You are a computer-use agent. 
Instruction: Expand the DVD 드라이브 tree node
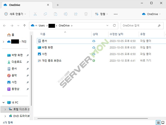click(5, 116)
